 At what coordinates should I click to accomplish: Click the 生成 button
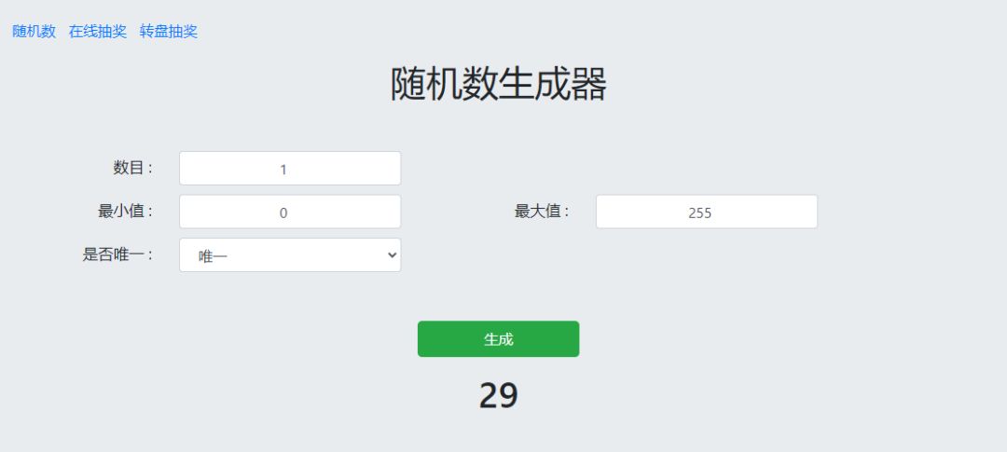tap(498, 339)
